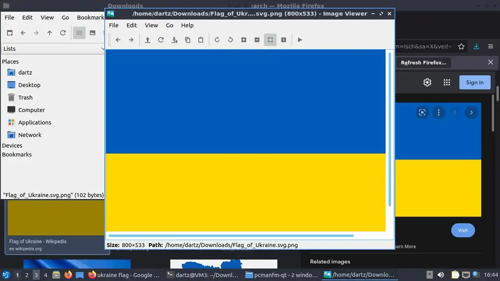Open Help menu in Image Viewer
Image resolution: width=500 pixels, height=281 pixels.
[187, 25]
